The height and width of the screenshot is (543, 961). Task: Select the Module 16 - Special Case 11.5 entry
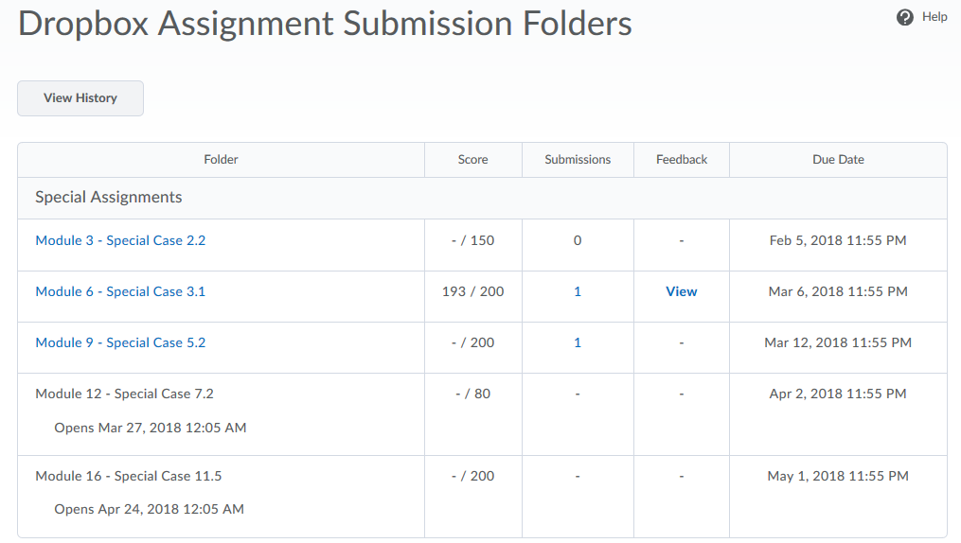pyautogui.click(x=128, y=476)
